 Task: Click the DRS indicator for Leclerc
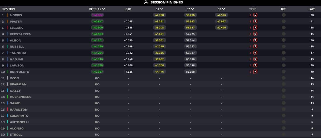click(x=284, y=28)
